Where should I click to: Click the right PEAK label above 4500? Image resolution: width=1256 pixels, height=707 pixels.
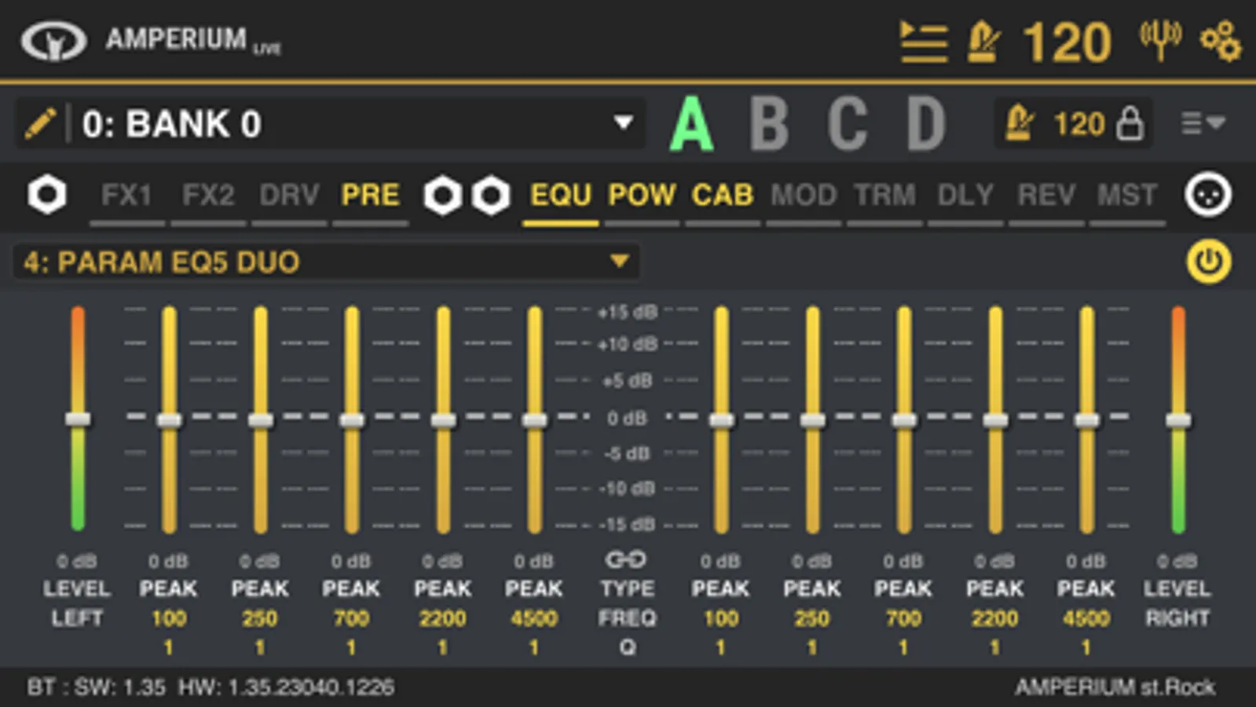pos(1086,588)
